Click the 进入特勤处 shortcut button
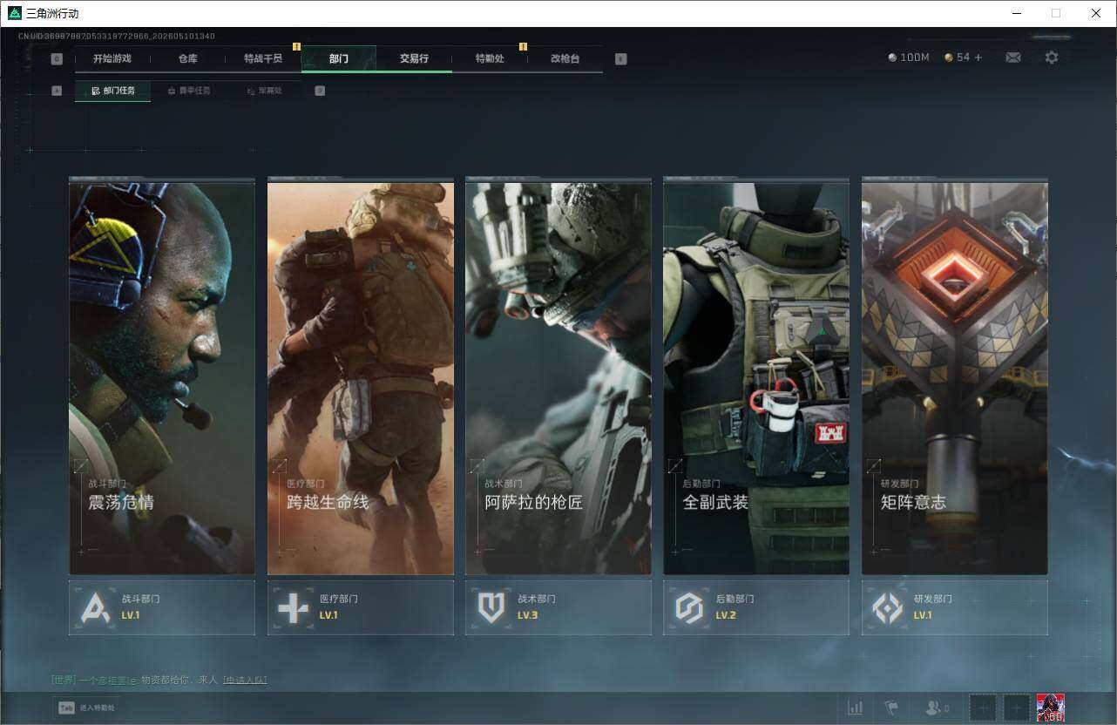Image resolution: width=1117 pixels, height=725 pixels. (x=85, y=708)
